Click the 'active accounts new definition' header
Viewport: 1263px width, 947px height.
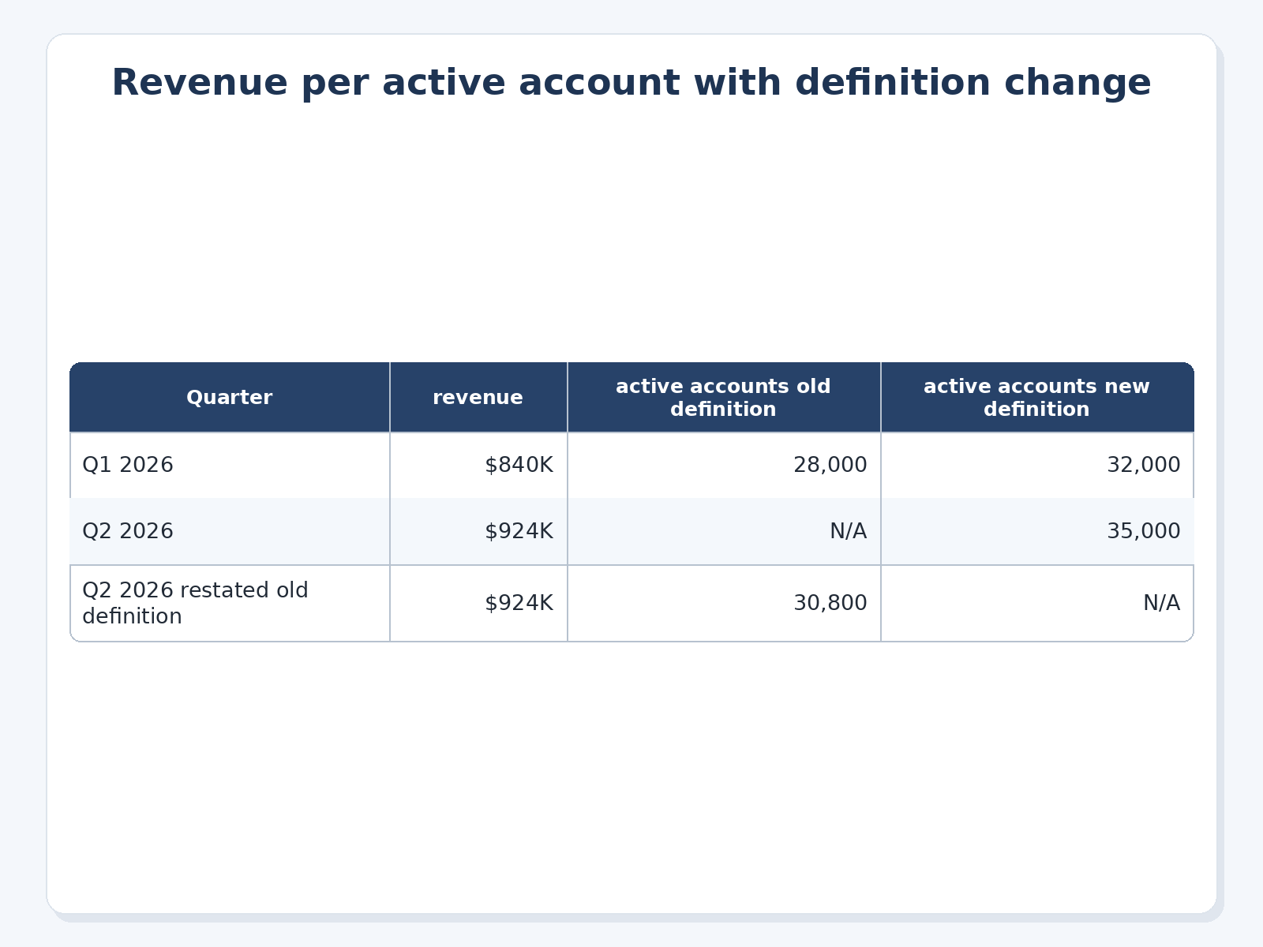pos(1037,398)
